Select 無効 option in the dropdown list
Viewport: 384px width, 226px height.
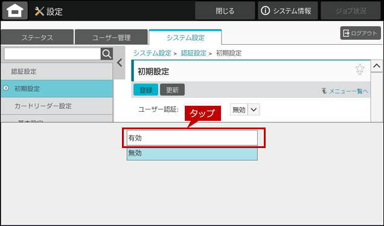192,153
